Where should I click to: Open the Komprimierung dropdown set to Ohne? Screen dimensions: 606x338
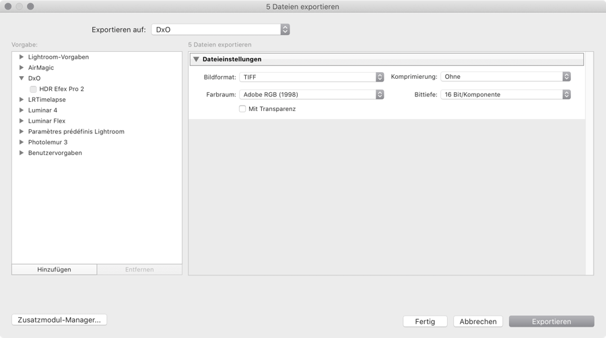(x=506, y=77)
